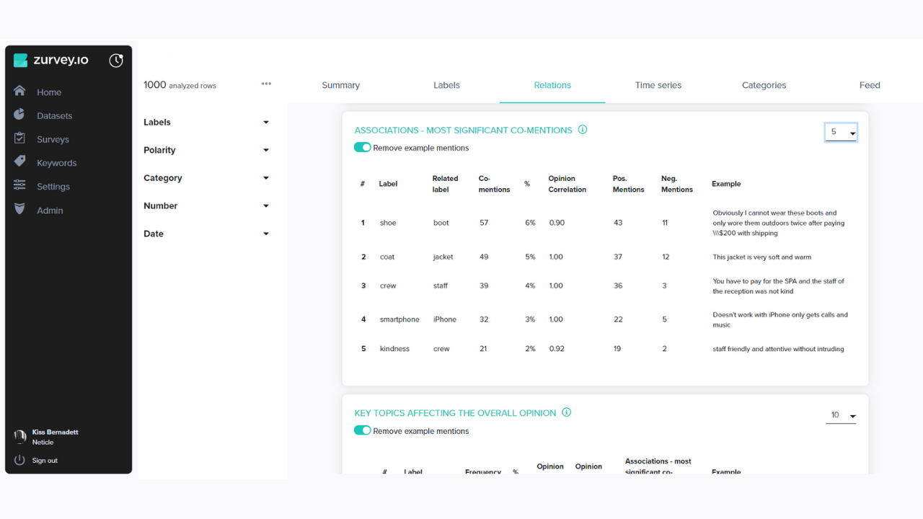Image resolution: width=923 pixels, height=519 pixels.
Task: Open Surveys in the sidebar
Action: (x=53, y=139)
